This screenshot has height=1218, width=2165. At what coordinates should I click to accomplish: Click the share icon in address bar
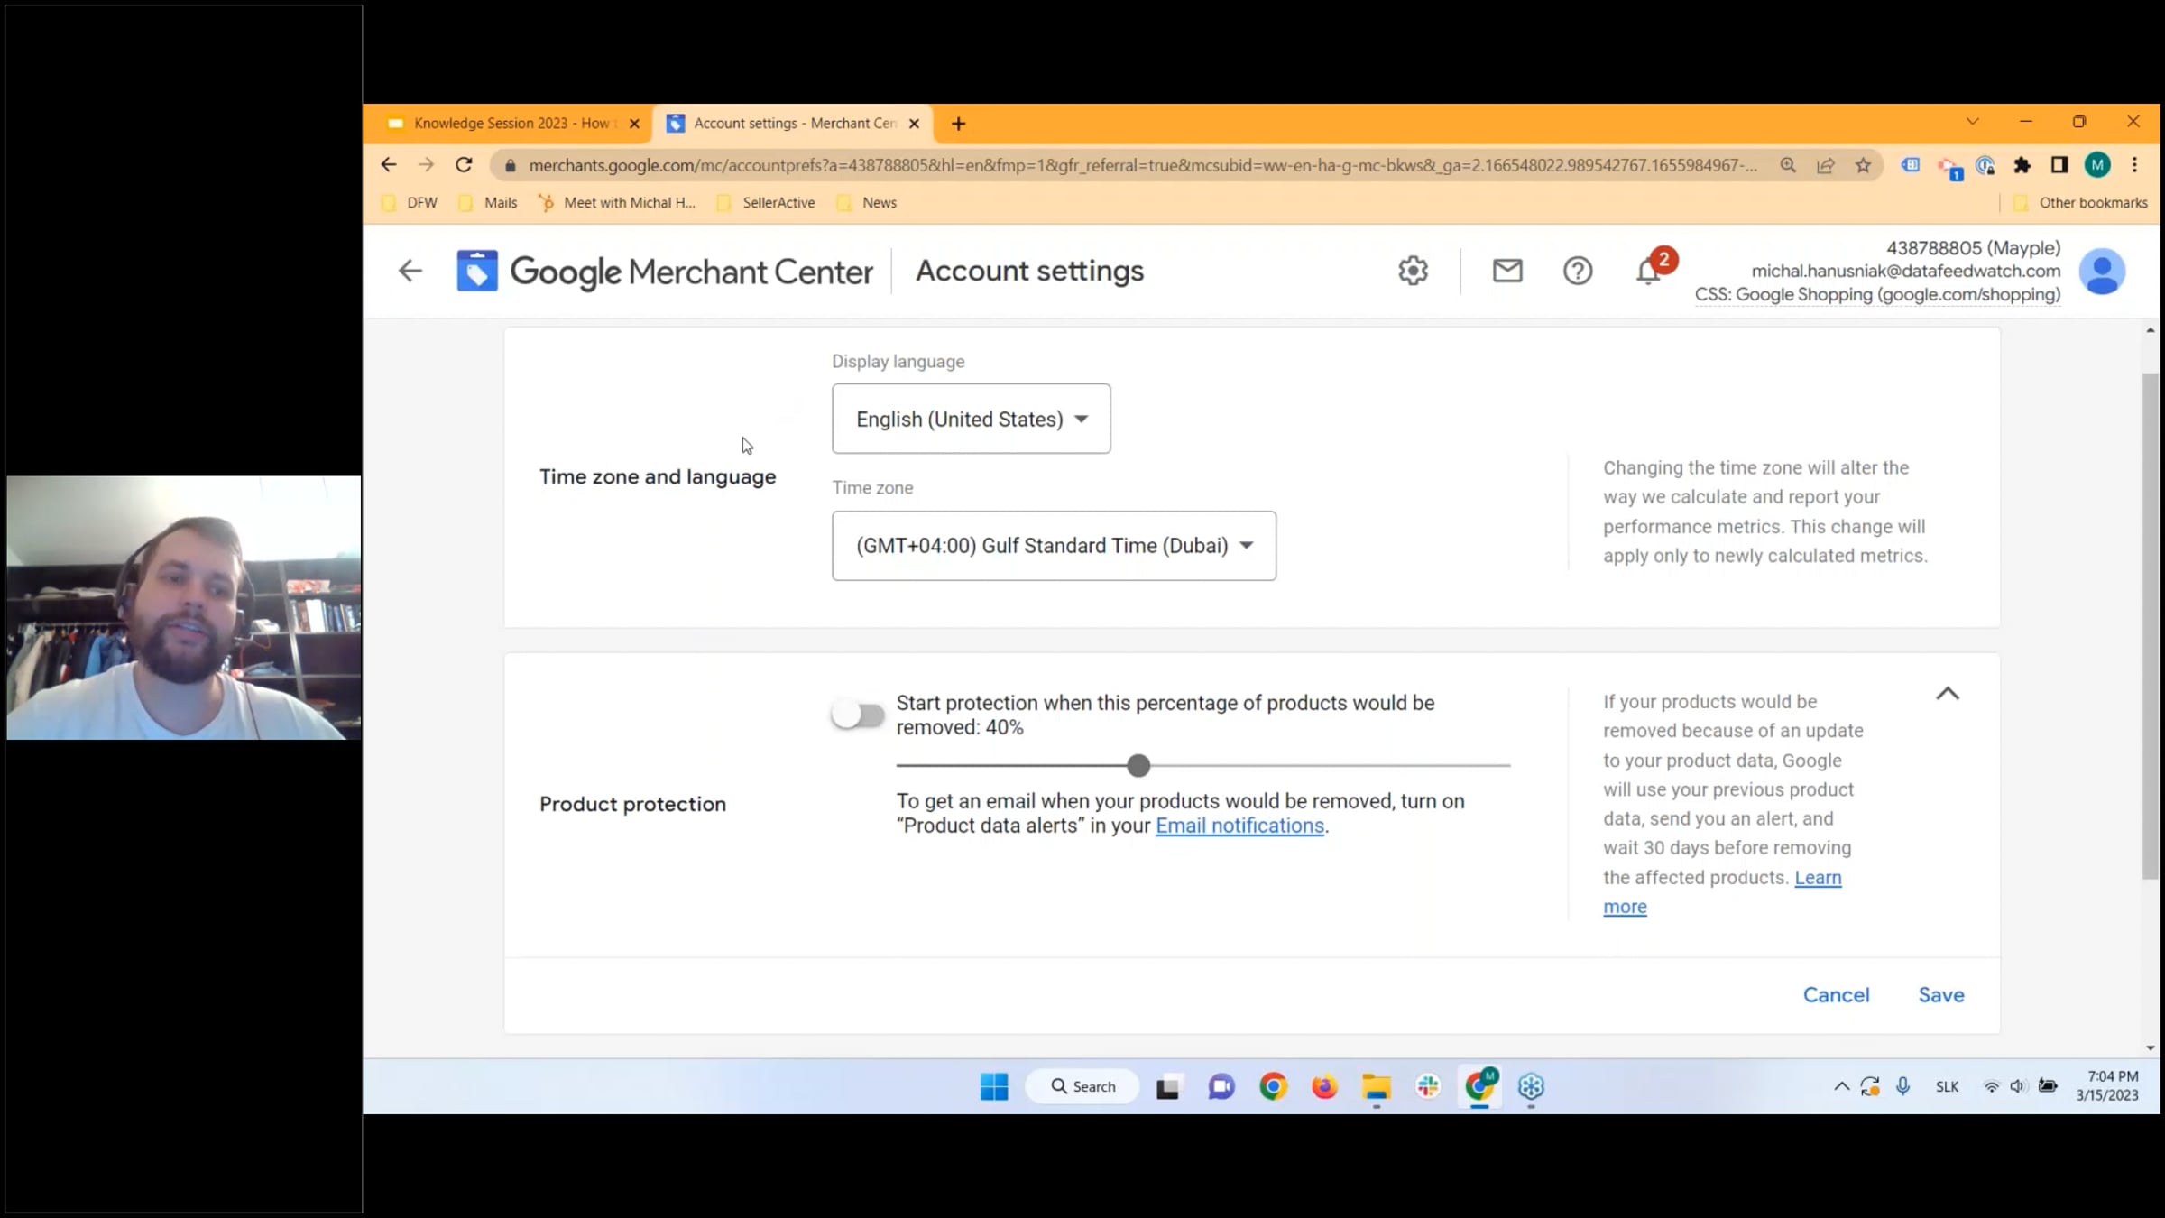click(x=1826, y=165)
